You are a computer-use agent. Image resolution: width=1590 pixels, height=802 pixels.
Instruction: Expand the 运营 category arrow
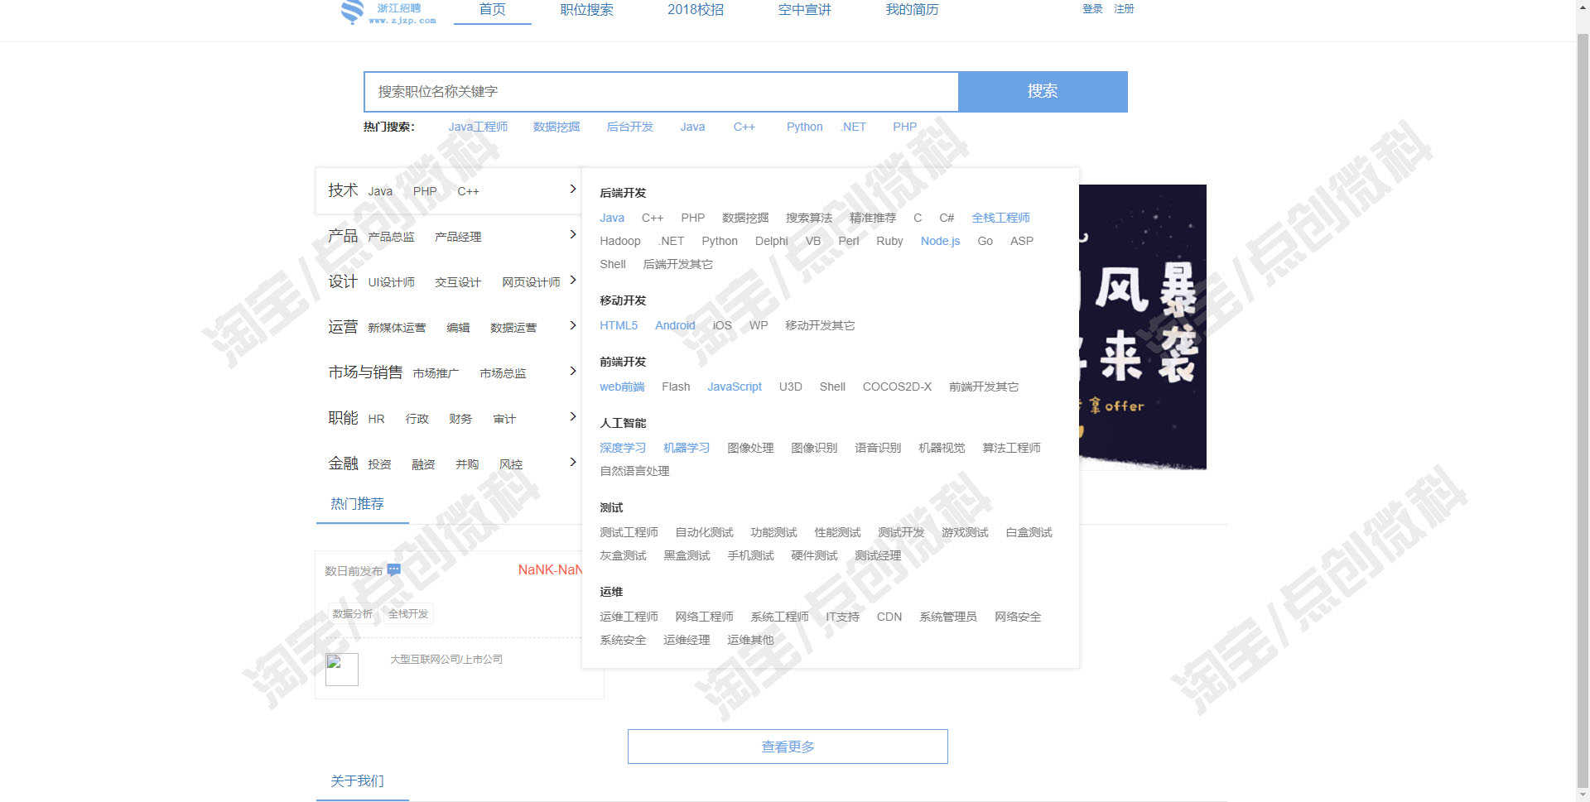572,326
